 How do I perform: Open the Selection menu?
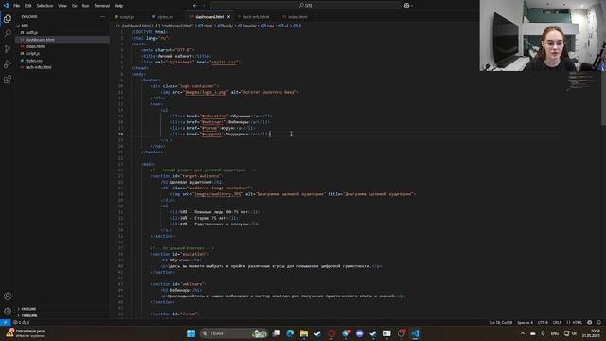[x=45, y=6]
